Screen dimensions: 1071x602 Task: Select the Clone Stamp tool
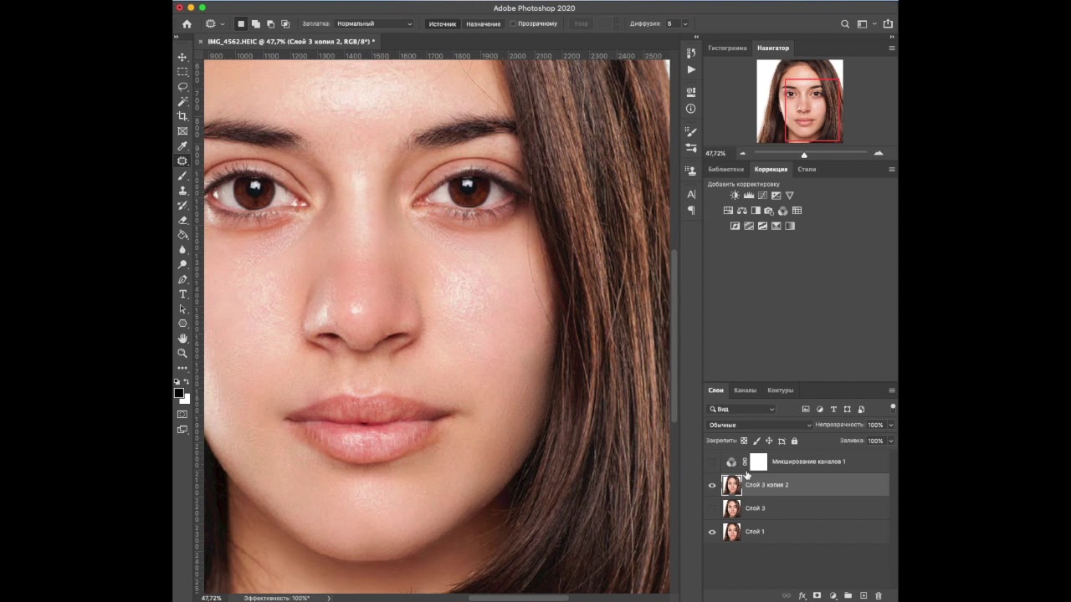(x=182, y=191)
